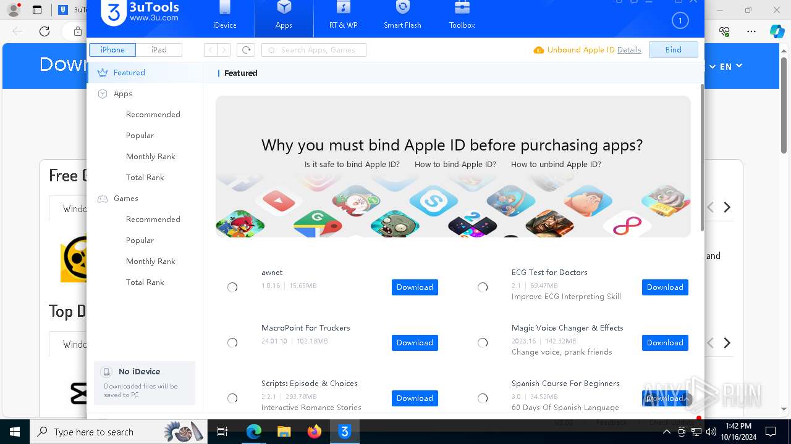Select the Apps category in sidebar

coord(145,94)
